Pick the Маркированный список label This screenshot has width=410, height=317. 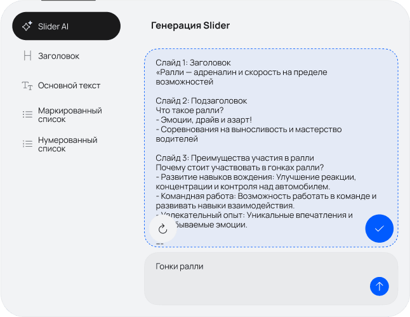click(x=70, y=114)
